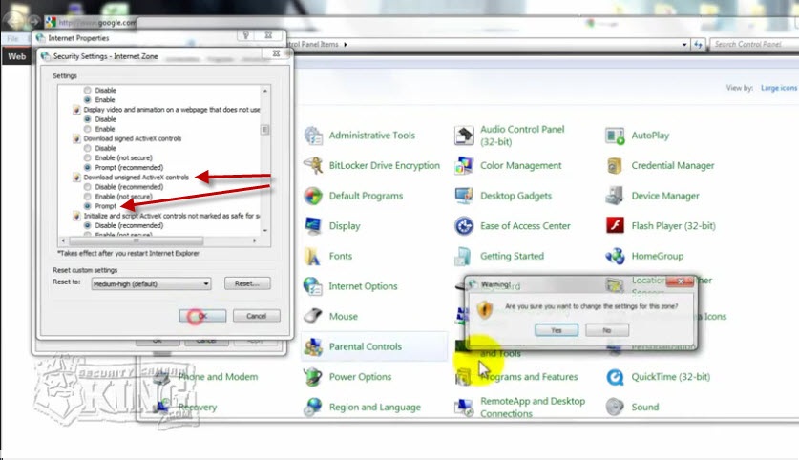Open the Display control panel icon
This screenshot has height=460, width=799.
(313, 225)
